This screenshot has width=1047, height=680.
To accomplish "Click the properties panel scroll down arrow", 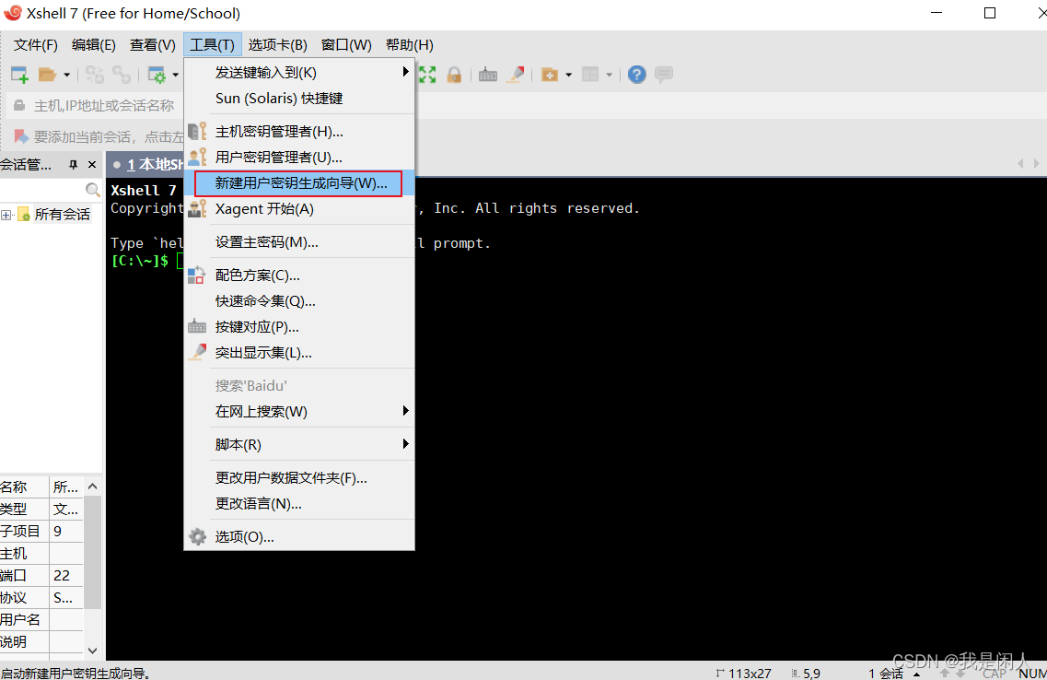I will [93, 651].
